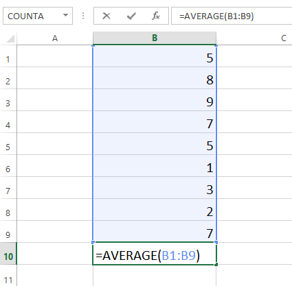Click the fill handle of cell B10

216,265
